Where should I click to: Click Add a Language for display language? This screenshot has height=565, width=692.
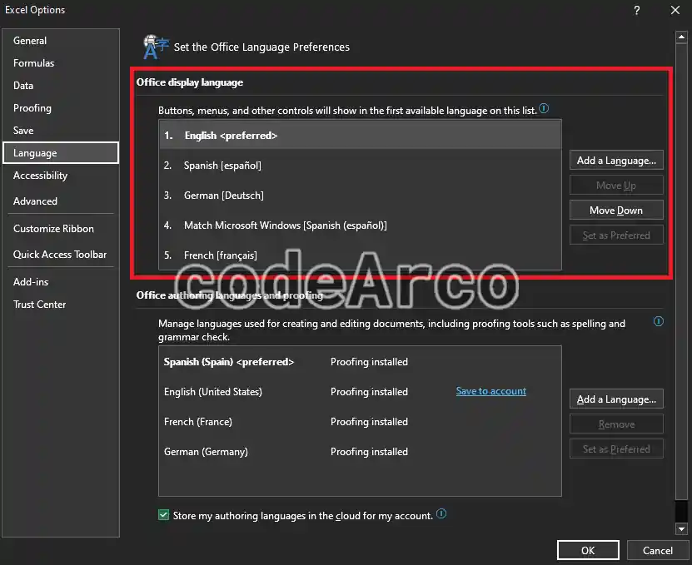click(616, 161)
